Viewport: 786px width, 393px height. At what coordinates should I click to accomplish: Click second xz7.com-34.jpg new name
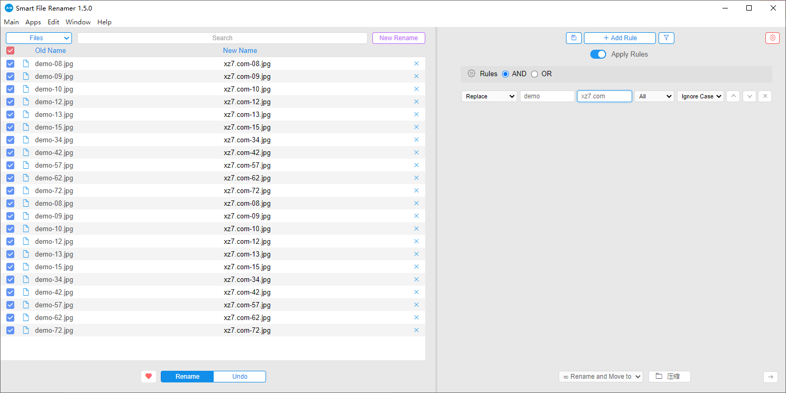pos(247,279)
